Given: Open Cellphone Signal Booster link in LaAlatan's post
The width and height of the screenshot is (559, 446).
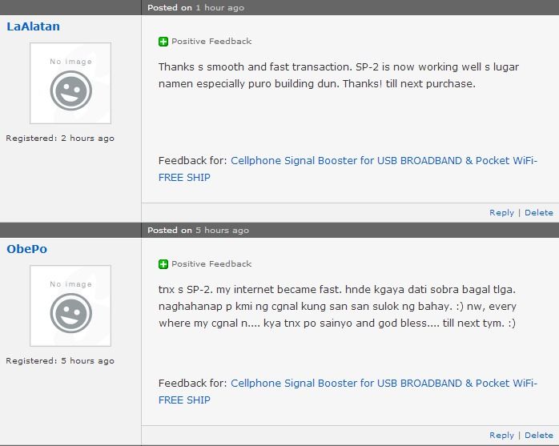Looking at the screenshot, I should tap(383, 161).
